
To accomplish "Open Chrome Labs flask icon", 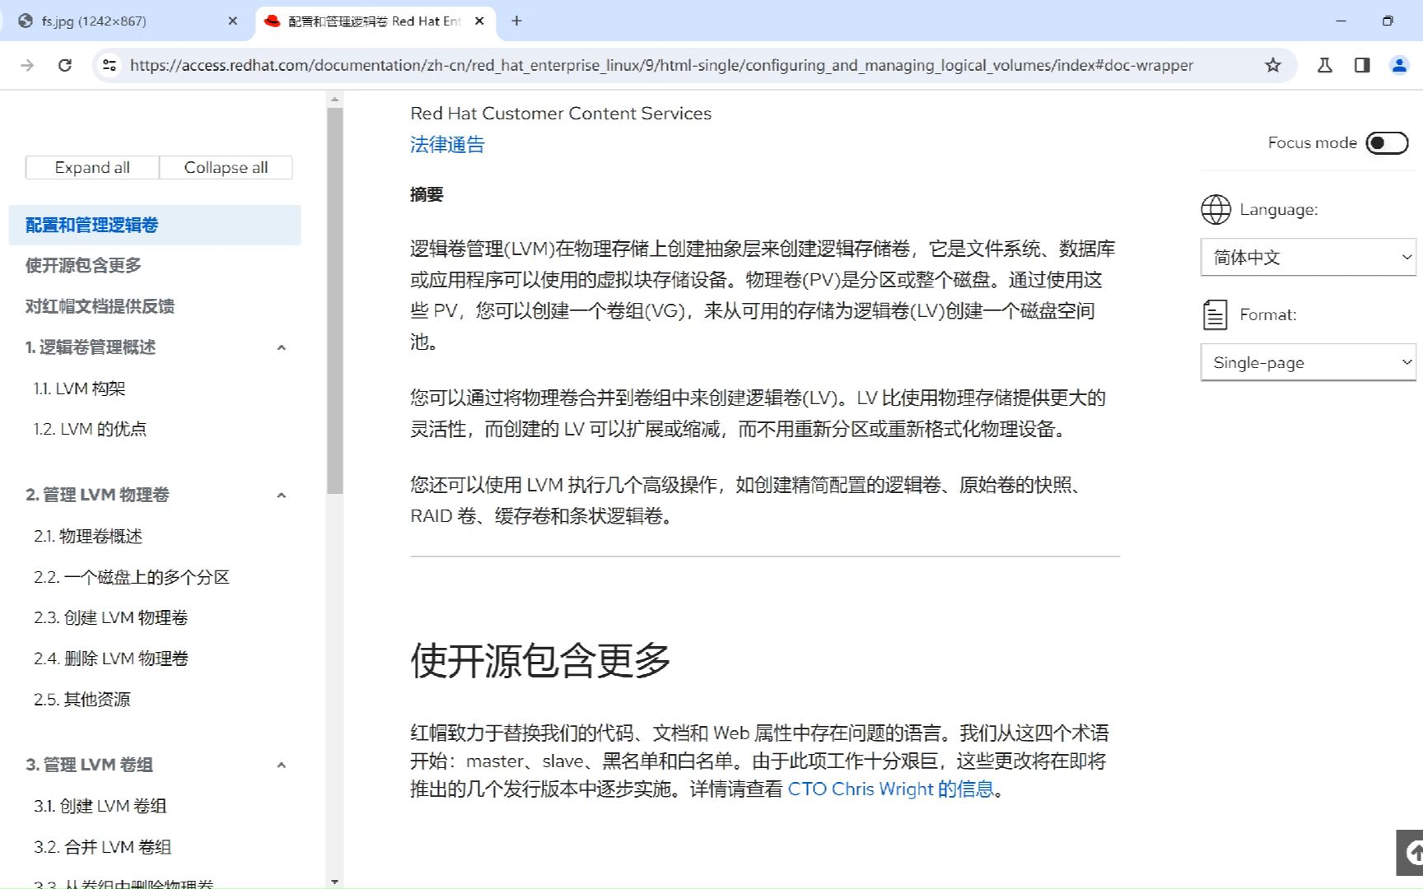I will tap(1325, 65).
